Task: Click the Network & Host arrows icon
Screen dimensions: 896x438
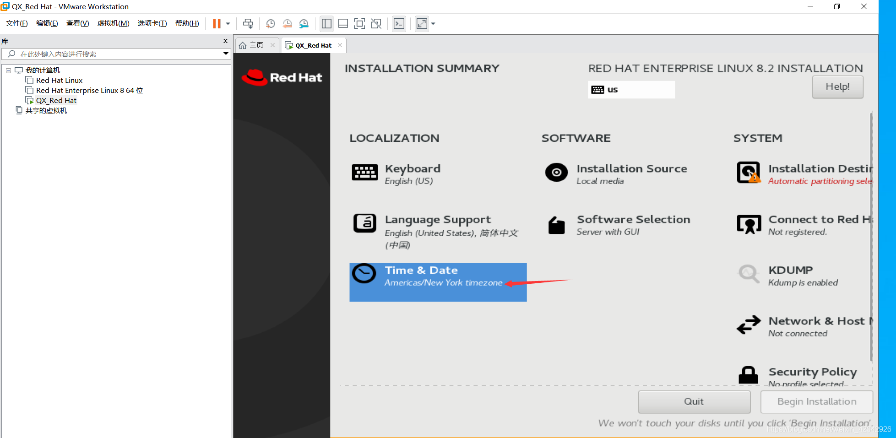Action: pos(749,325)
